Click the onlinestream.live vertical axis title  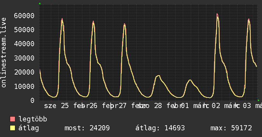[4, 53]
